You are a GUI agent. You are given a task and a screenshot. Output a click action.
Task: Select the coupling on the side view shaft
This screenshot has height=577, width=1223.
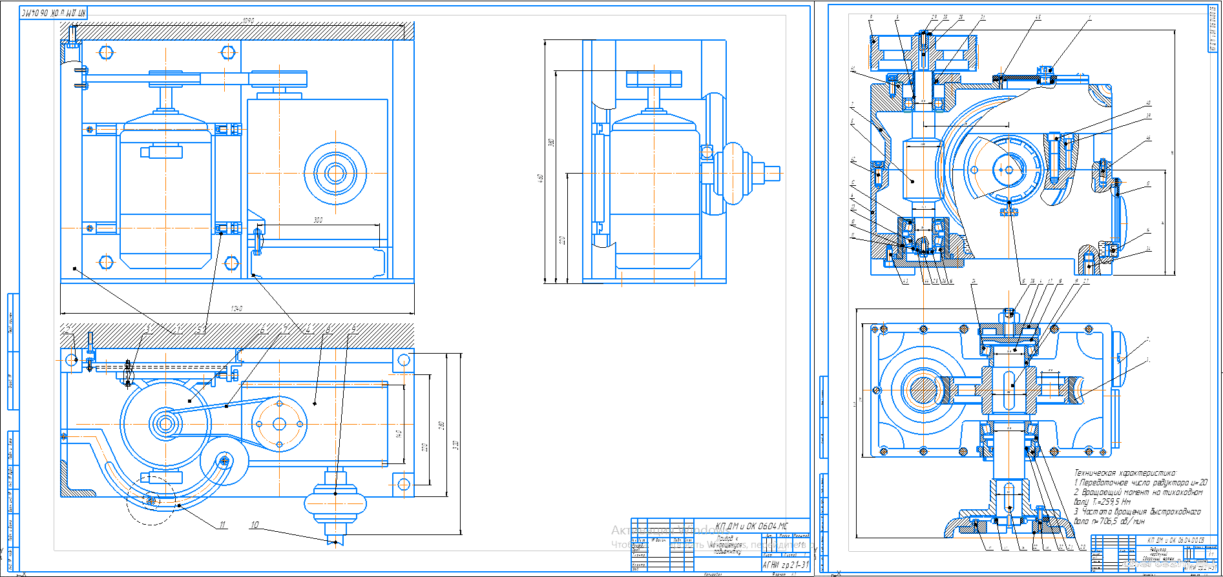pyautogui.click(x=737, y=173)
